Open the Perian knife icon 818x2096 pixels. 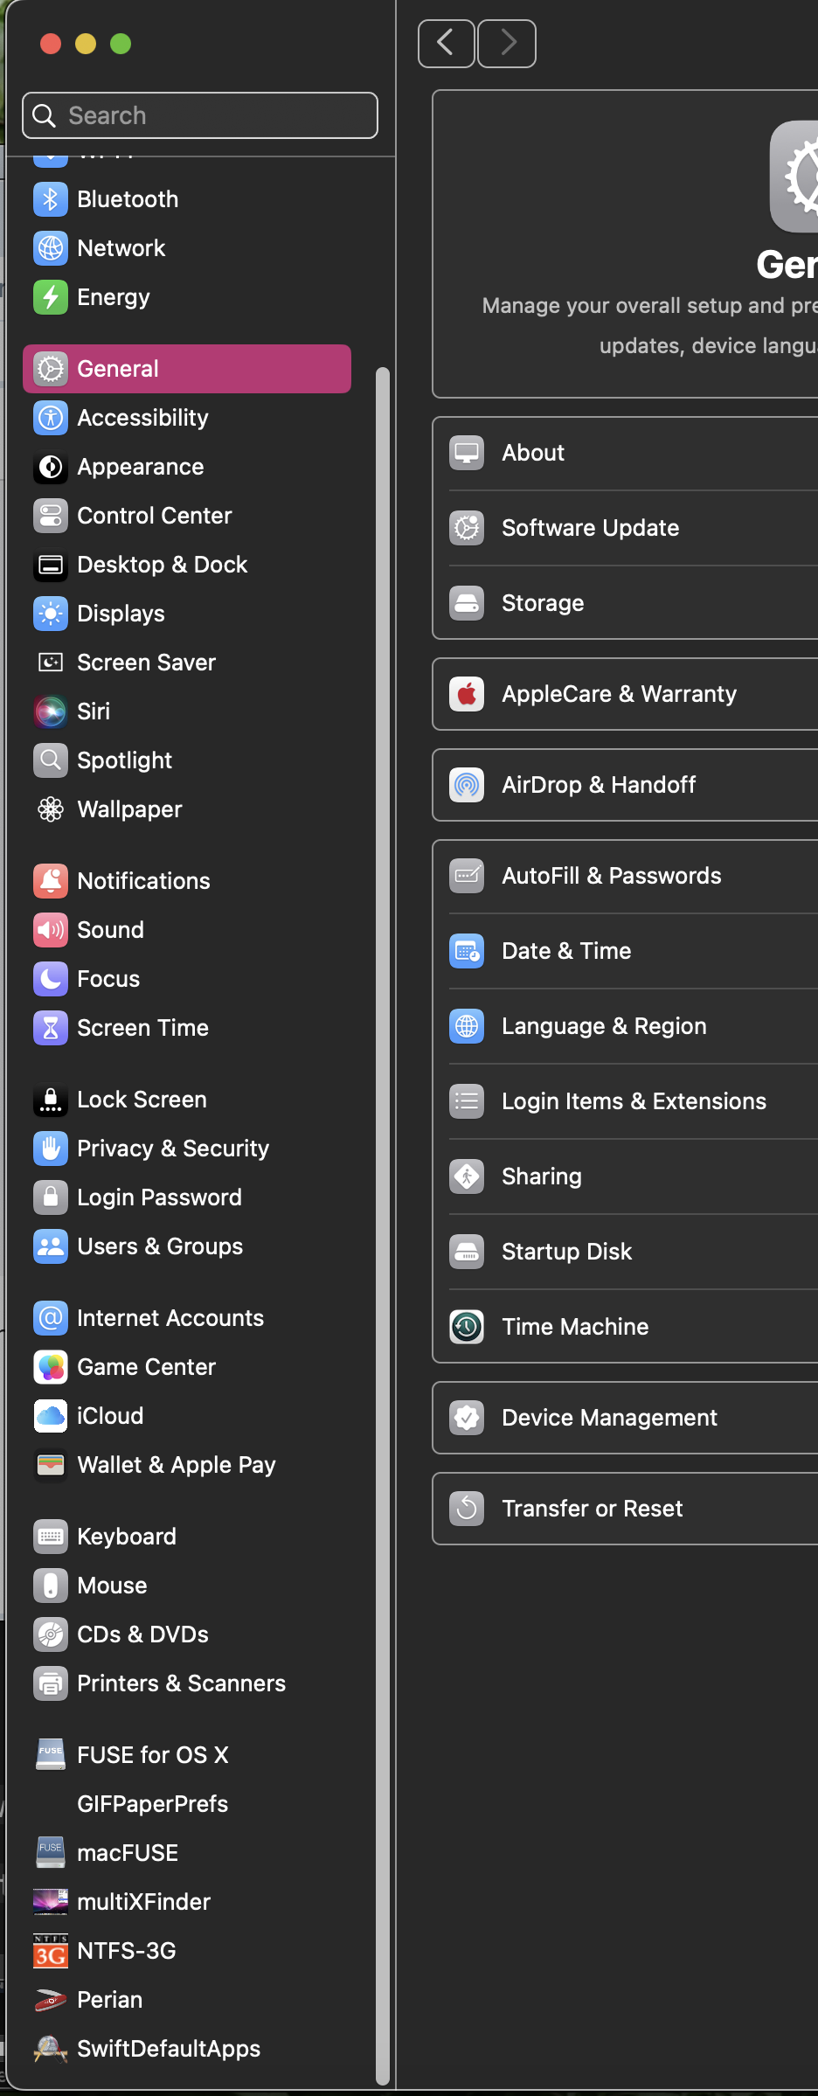tap(51, 2000)
